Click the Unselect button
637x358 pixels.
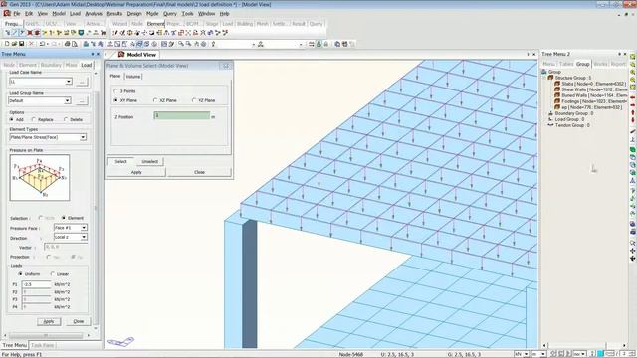tap(150, 161)
